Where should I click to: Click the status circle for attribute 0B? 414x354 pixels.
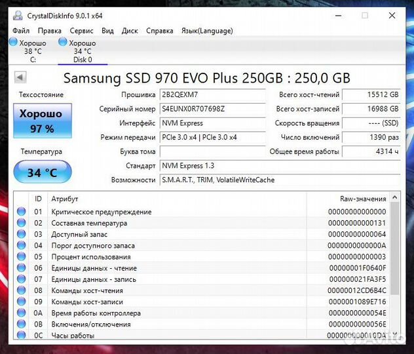[22, 324]
